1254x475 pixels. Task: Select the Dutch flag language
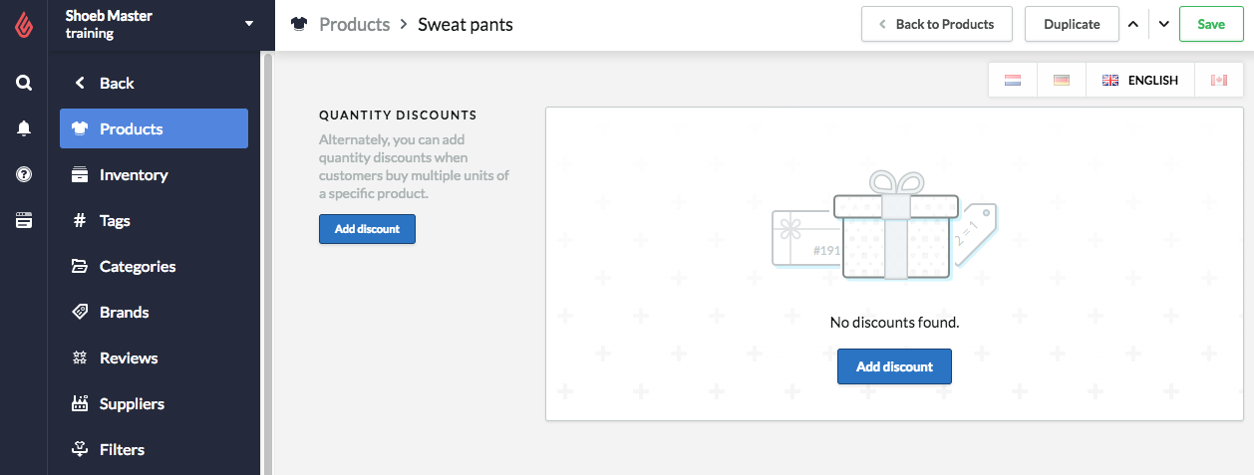1013,80
